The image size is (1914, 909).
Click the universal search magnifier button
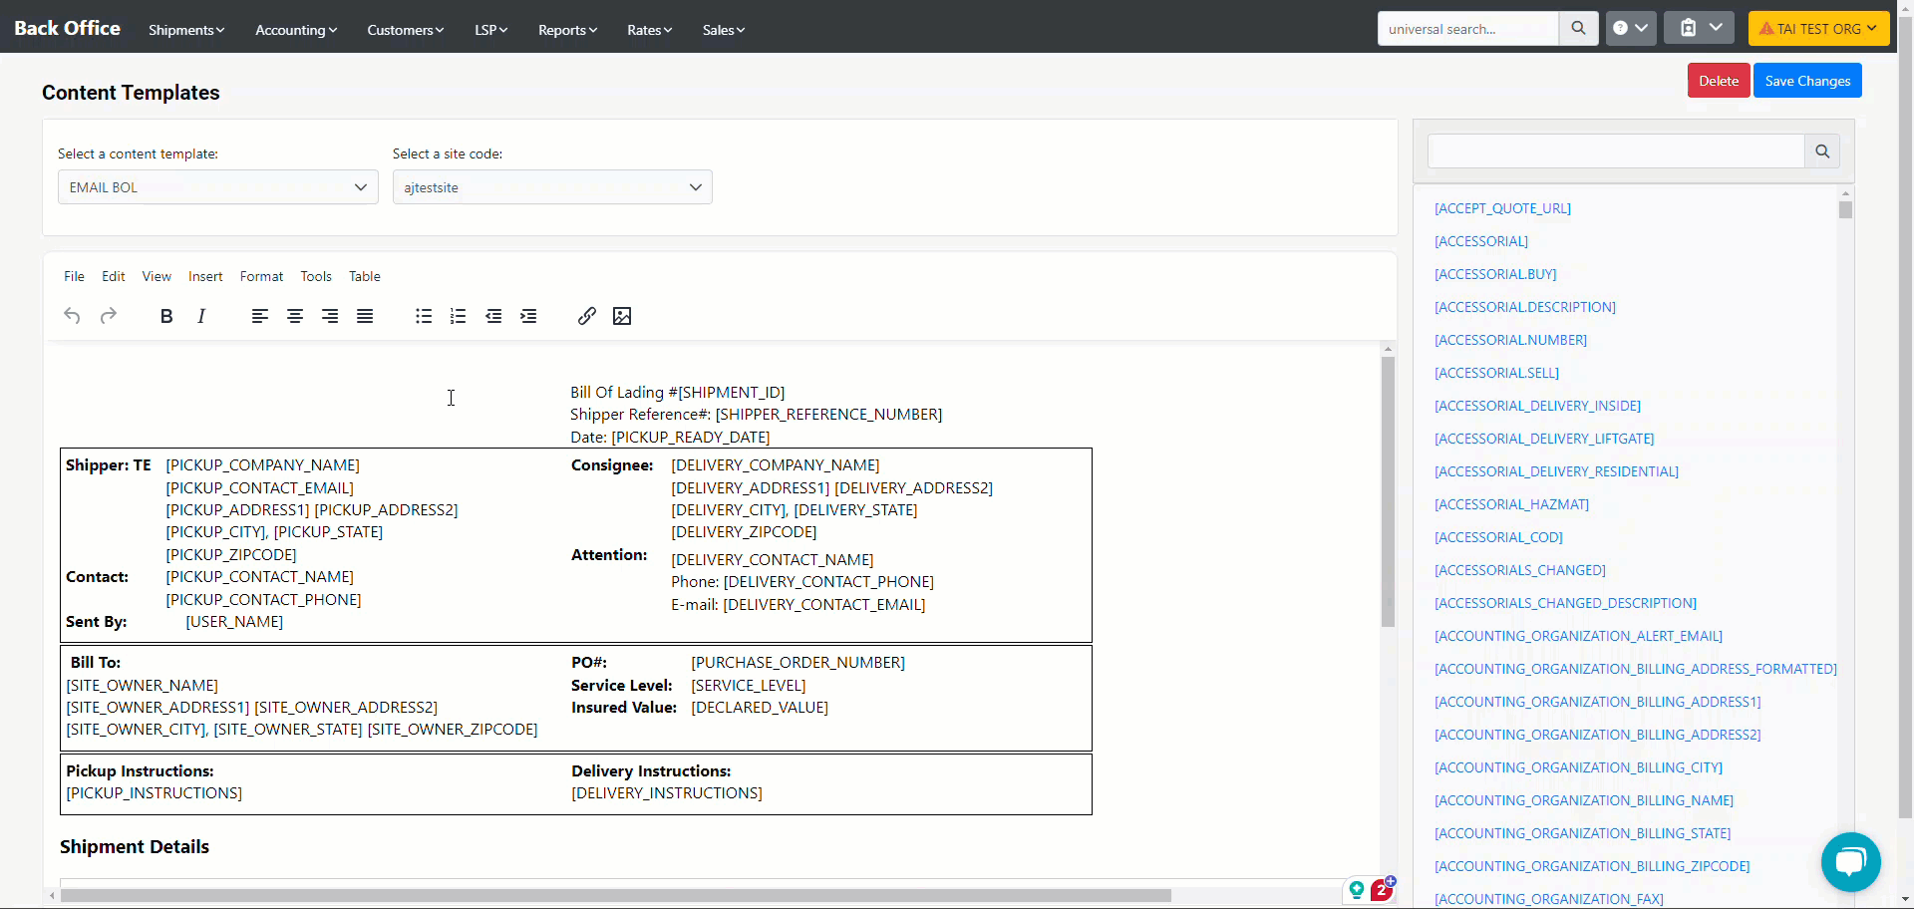1578,29
